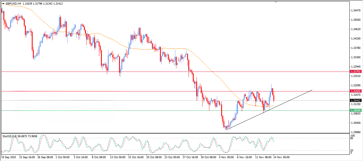This screenshot has height=161, width=363.
Task: Click the black 1.31412 current price tag
Action: pos(355,101)
